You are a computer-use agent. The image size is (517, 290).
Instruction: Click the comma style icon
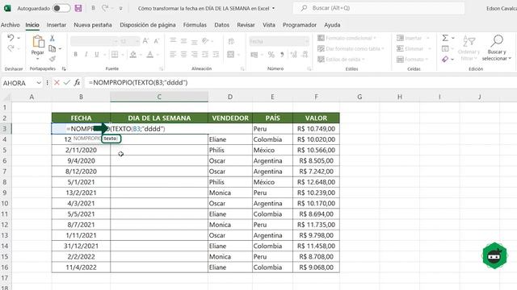pos(282,55)
